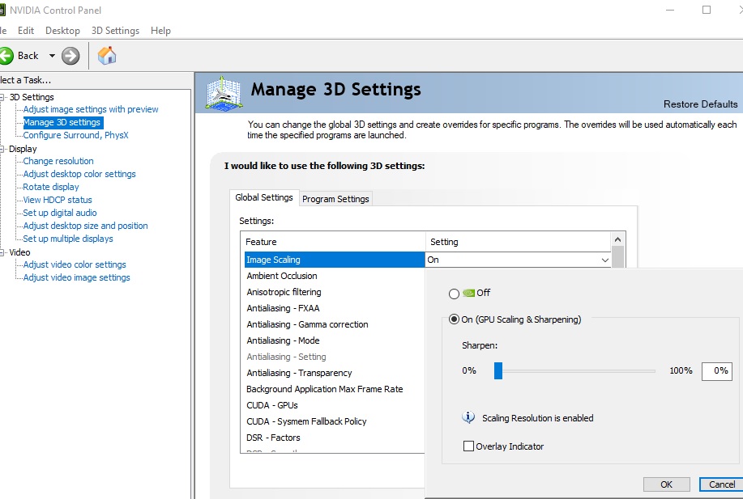Click Restore Defaults link
Screen dimensions: 743x499
700,104
